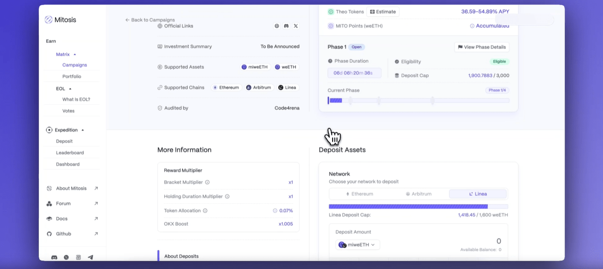Click Back to Campaigns link
Image resolution: width=603 pixels, height=269 pixels.
tap(150, 20)
